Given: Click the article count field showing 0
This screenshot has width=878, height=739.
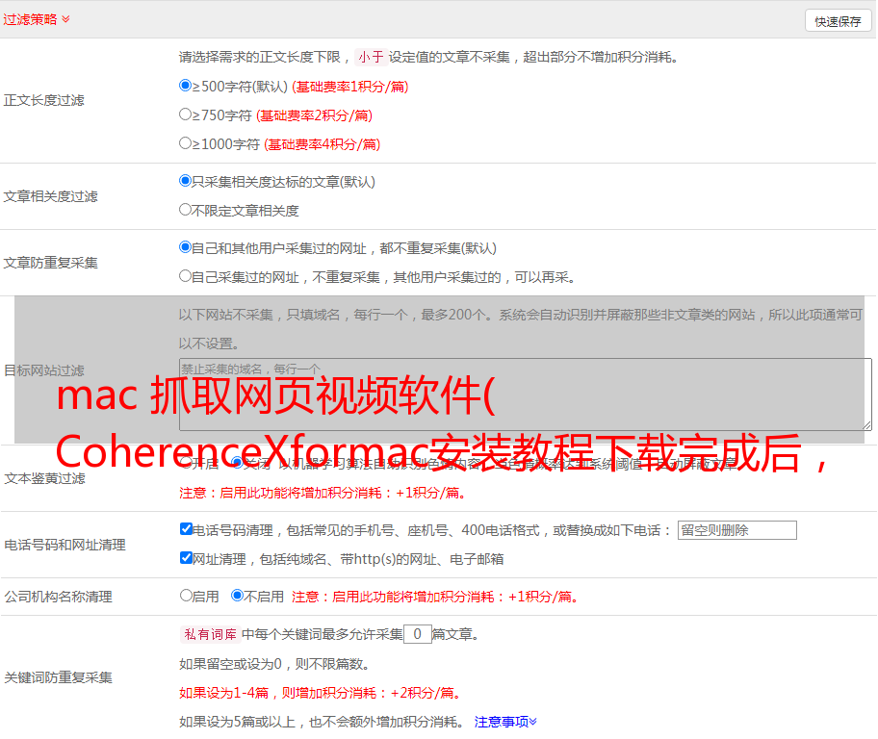Looking at the screenshot, I should pos(417,634).
